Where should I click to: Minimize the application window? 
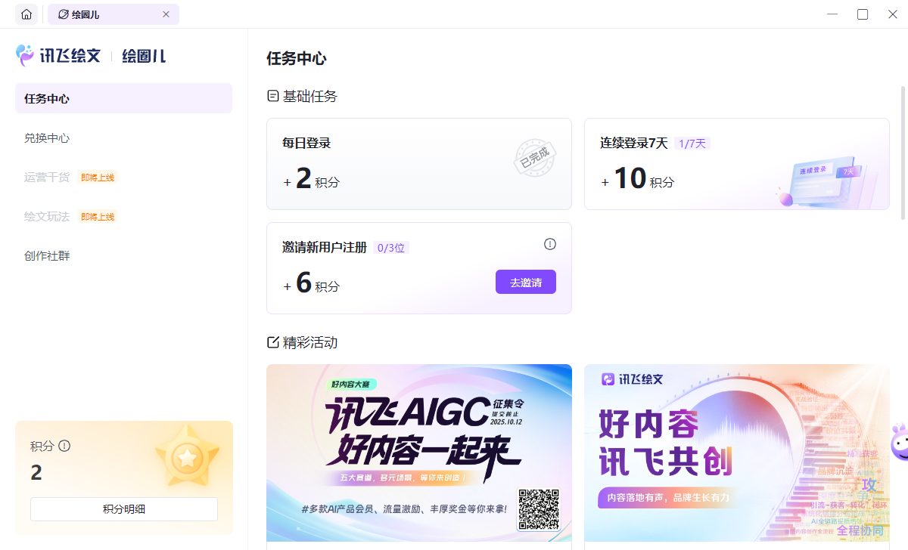coord(832,14)
